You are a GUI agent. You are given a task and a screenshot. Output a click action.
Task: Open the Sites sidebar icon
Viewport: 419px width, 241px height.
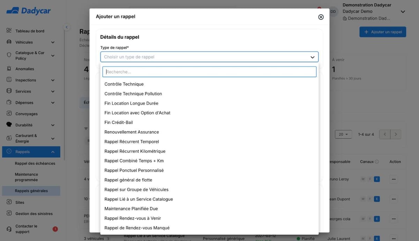point(9,202)
